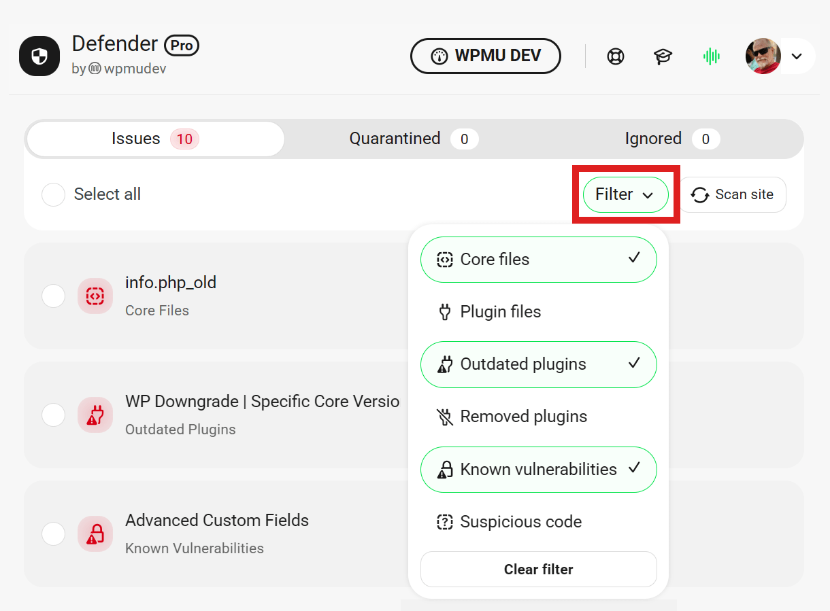Image resolution: width=830 pixels, height=611 pixels.
Task: Click the Removed plugins crossed plug icon
Action: 444,417
